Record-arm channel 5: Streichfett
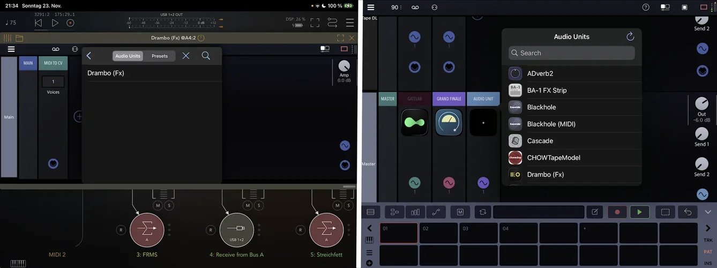This screenshot has width=717, height=268. (300, 230)
